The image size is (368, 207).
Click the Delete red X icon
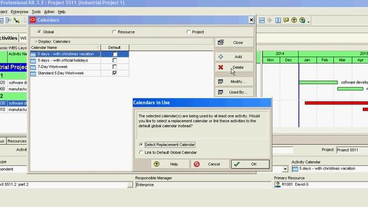pos(221,67)
